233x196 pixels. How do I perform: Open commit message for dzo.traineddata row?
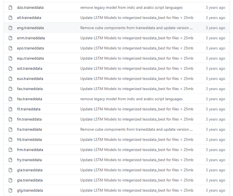coord(131,8)
